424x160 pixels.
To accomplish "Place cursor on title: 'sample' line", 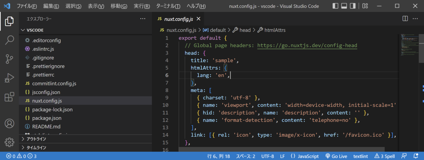I will click(x=215, y=60).
